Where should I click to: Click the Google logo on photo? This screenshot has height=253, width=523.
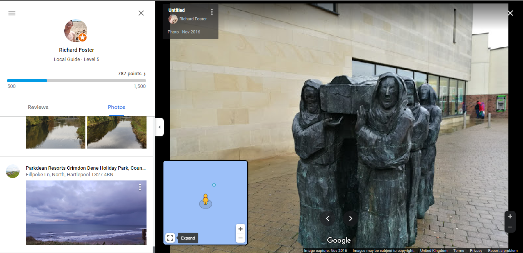click(339, 240)
